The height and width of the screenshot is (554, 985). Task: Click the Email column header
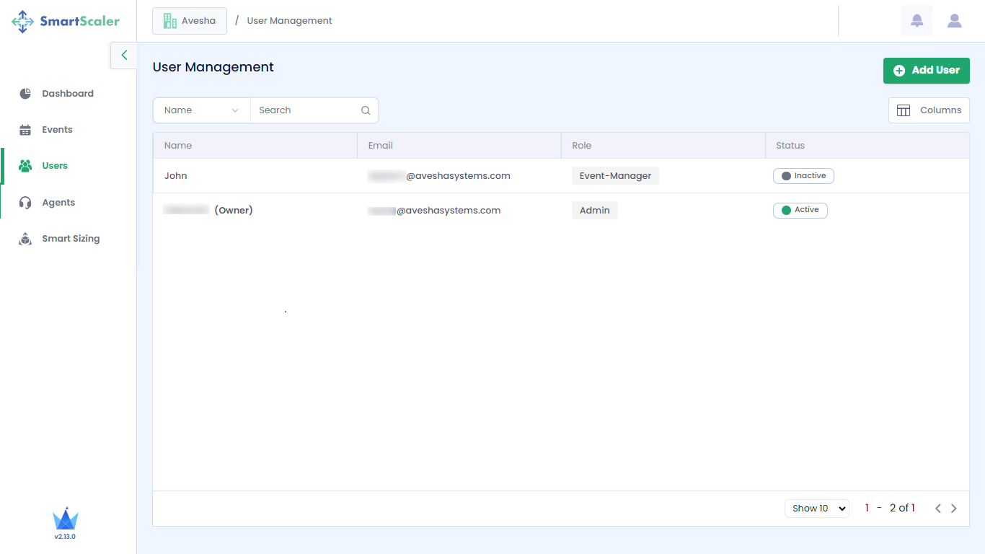(459, 146)
